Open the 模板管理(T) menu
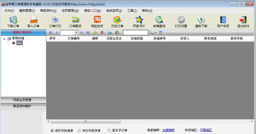Viewport: 256px width, 134px height. coord(27,11)
